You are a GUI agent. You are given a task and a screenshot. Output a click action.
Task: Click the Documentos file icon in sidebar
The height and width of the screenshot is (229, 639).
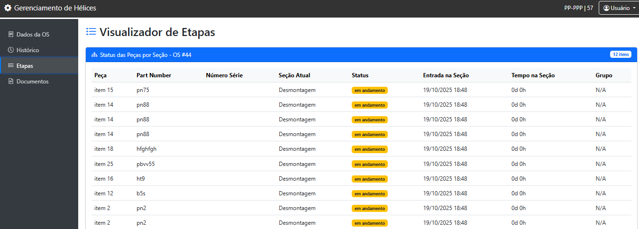pyautogui.click(x=11, y=82)
